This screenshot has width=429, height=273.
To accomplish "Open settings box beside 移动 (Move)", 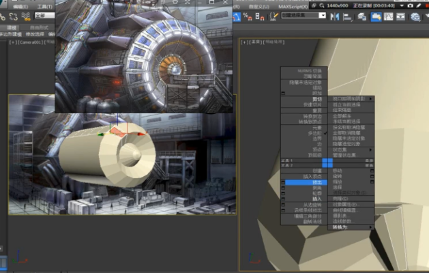I will tap(372, 170).
